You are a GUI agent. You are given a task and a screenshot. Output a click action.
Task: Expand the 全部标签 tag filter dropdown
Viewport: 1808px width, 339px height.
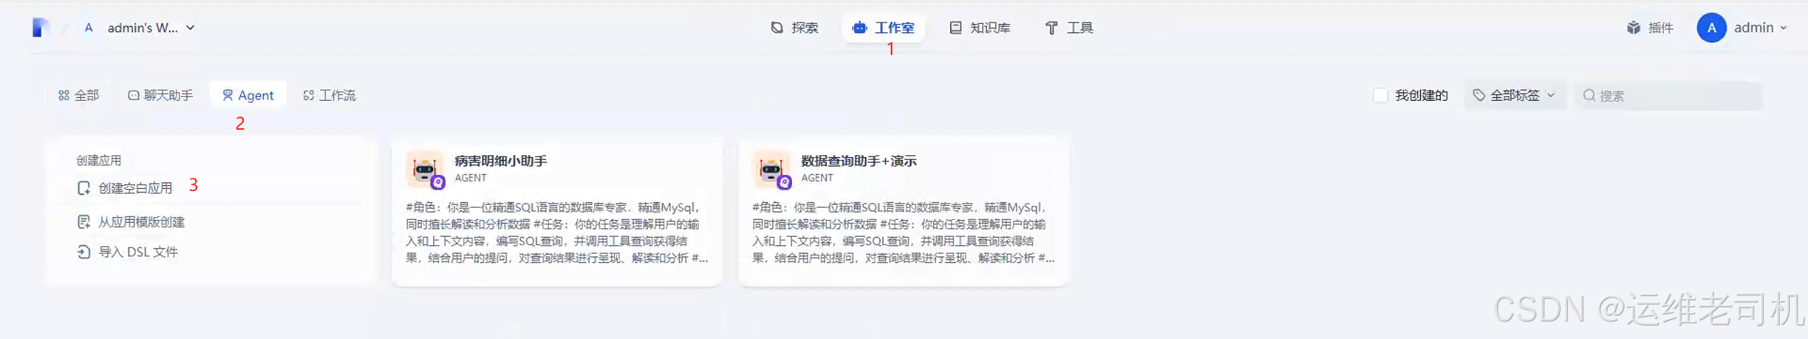pos(1514,95)
